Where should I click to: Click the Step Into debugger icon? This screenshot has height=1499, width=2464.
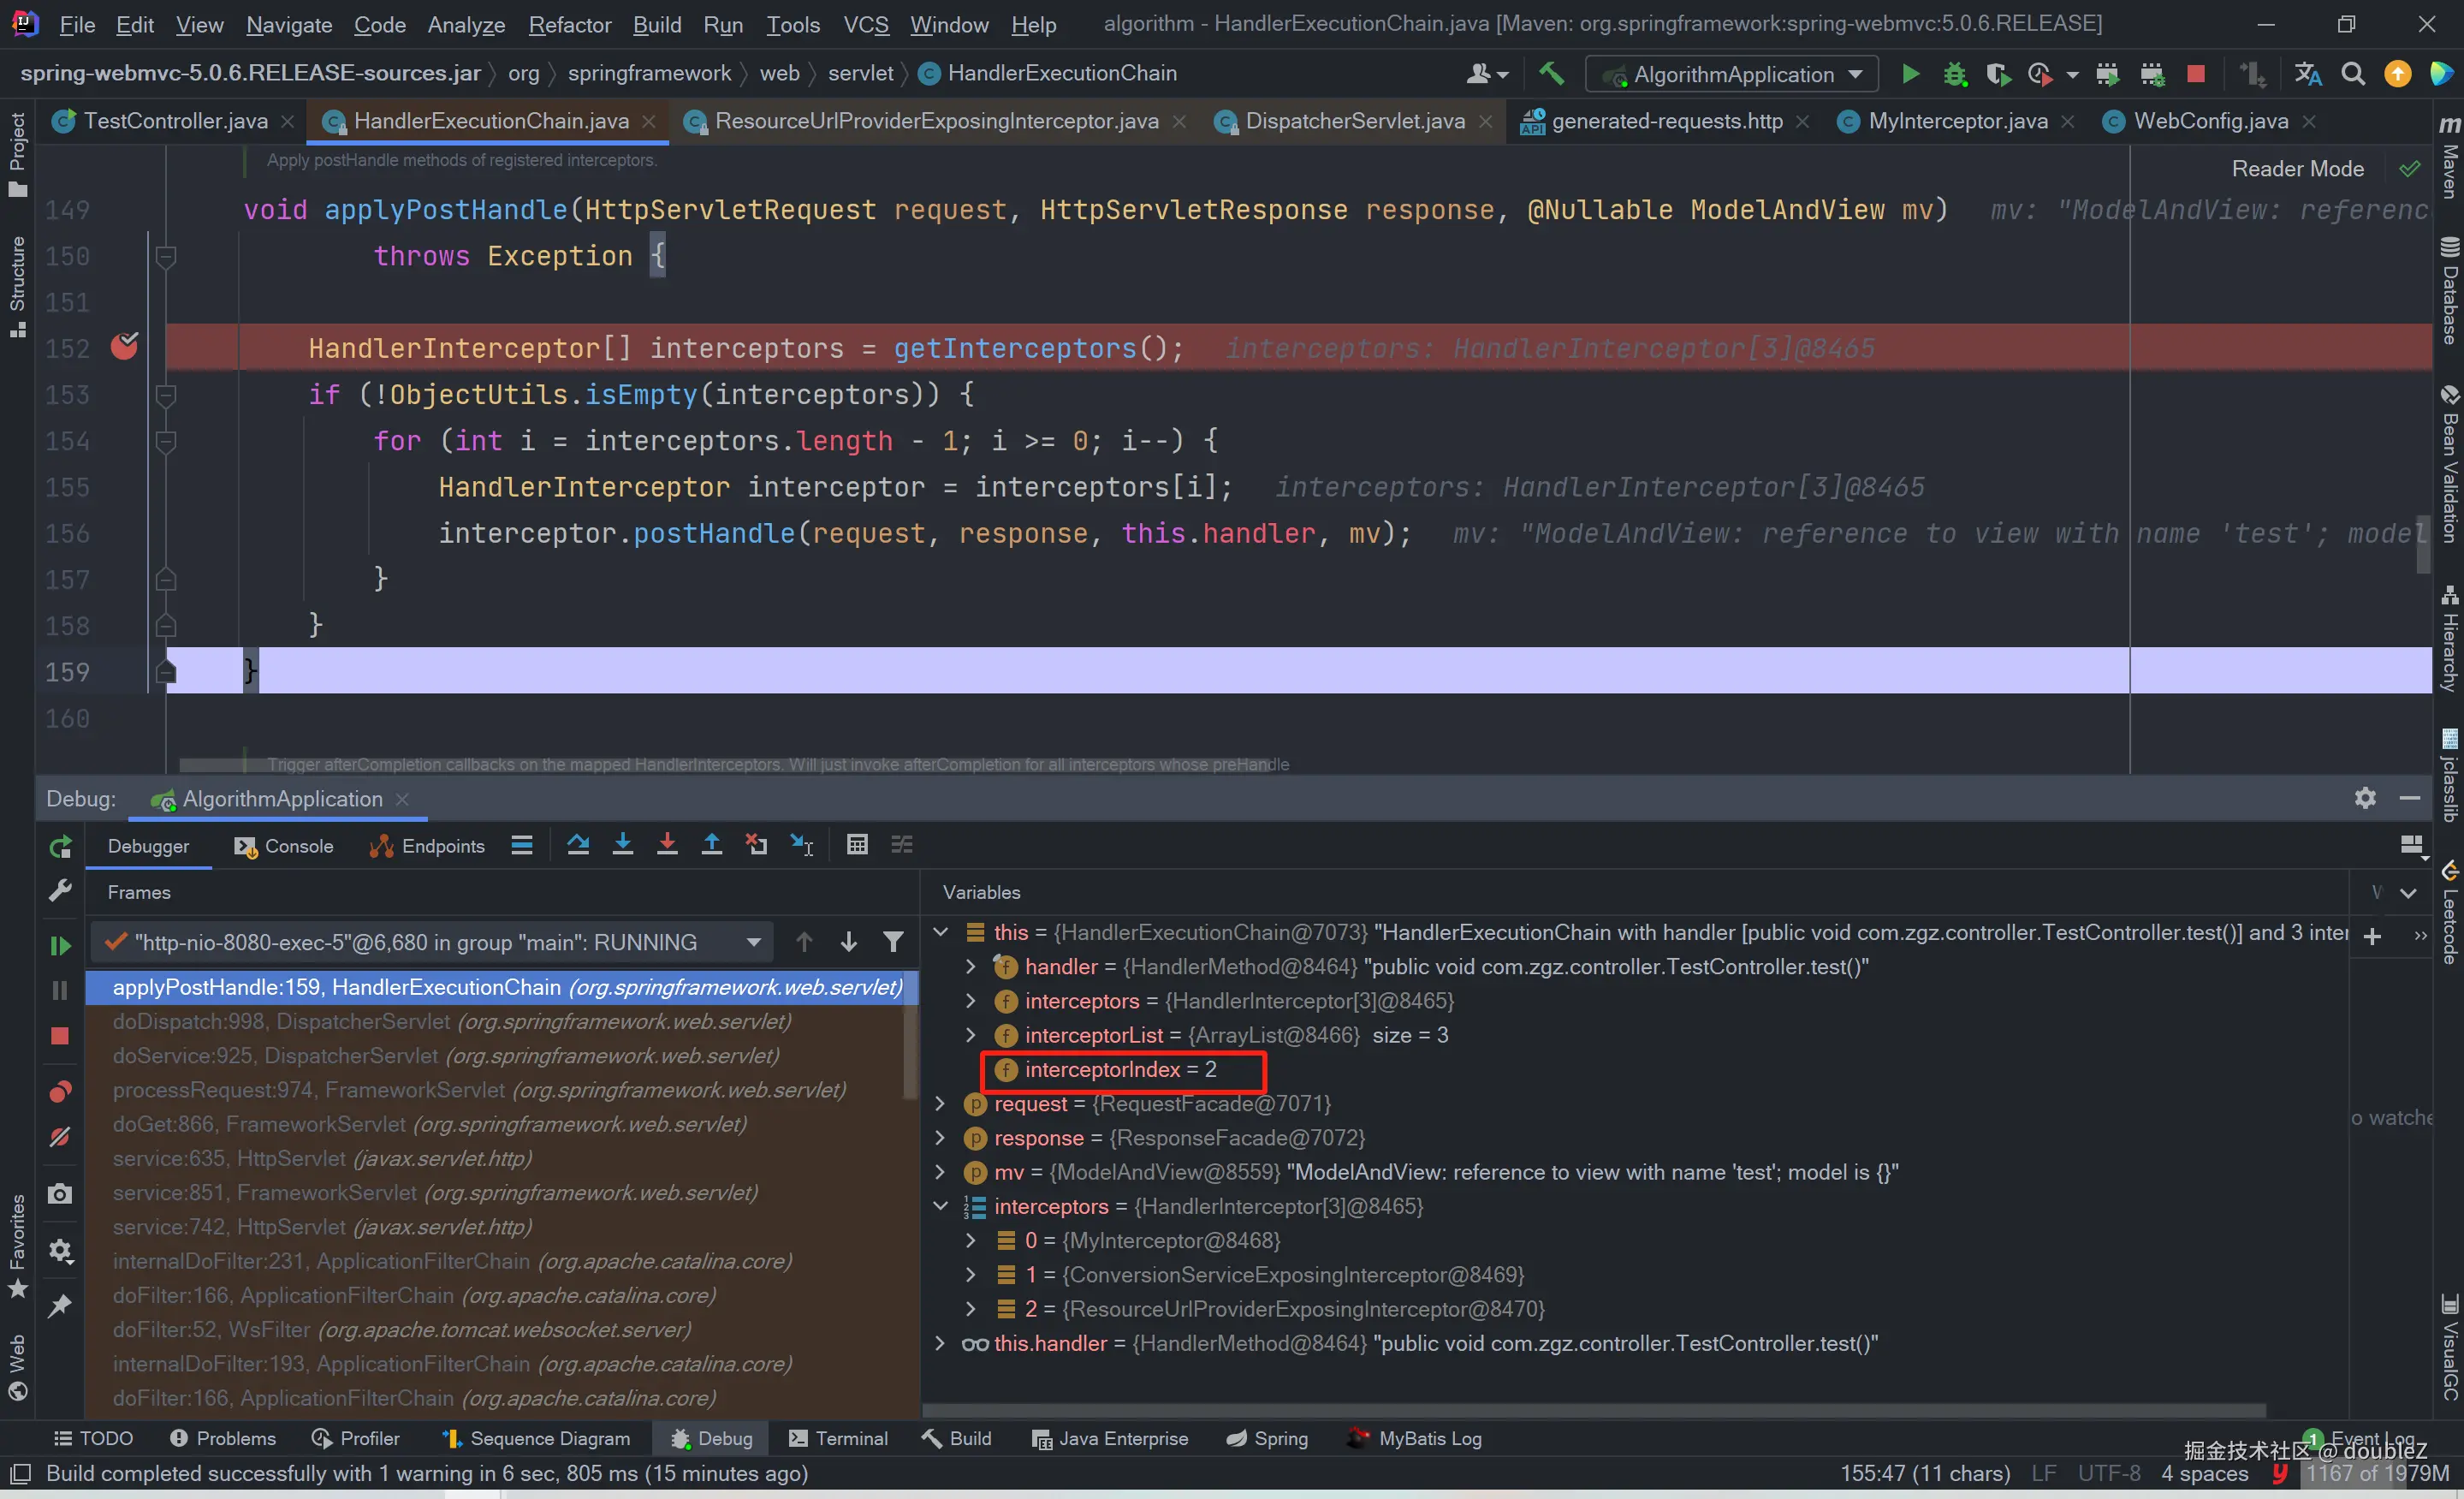coord(622,845)
